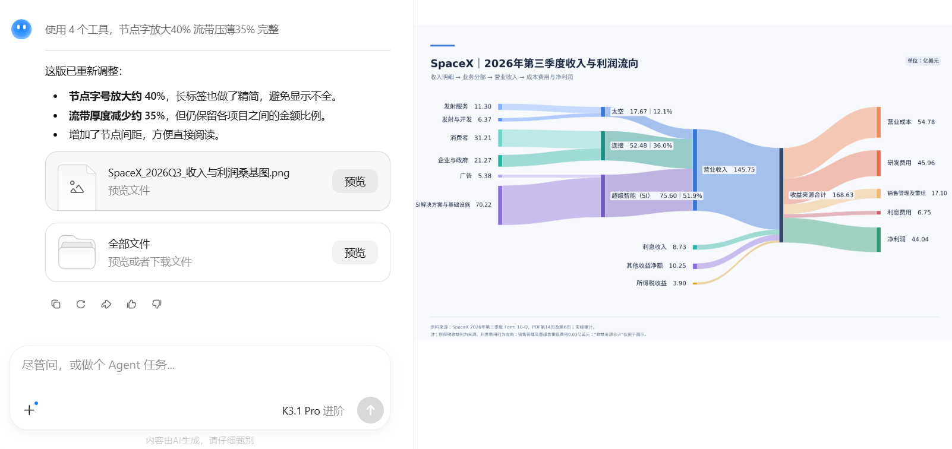The width and height of the screenshot is (952, 449).
Task: Give the response a thumbs down
Action: pos(157,304)
